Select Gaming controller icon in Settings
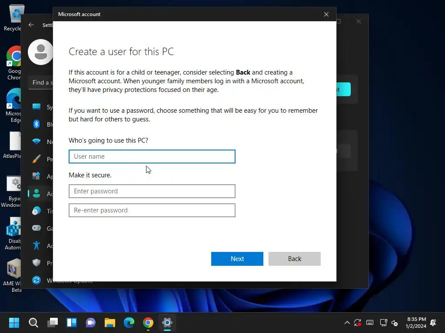The width and height of the screenshot is (445, 333). click(x=37, y=228)
